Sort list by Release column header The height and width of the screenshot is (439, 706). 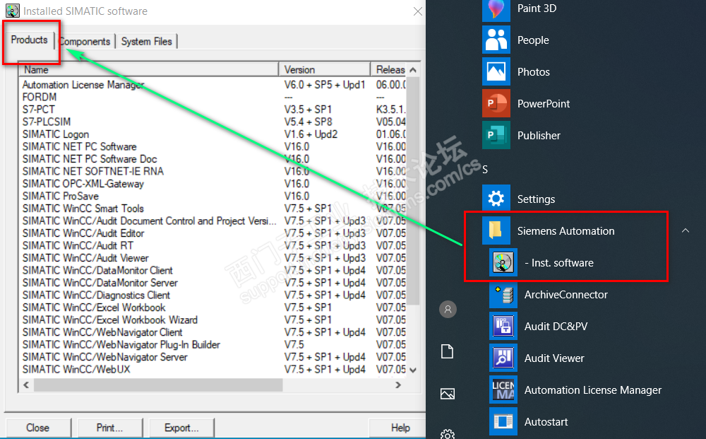tap(389, 69)
